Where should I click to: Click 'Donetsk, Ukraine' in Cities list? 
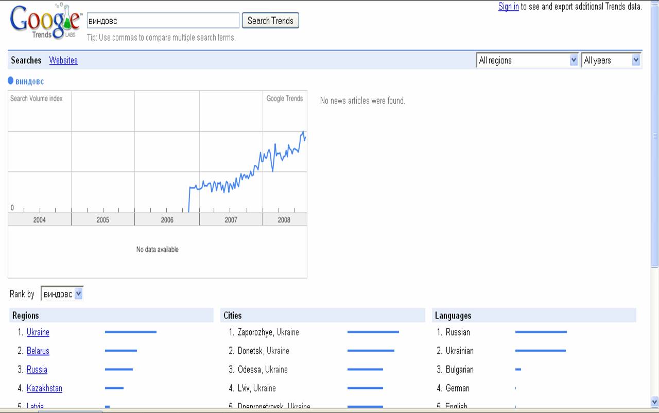264,351
